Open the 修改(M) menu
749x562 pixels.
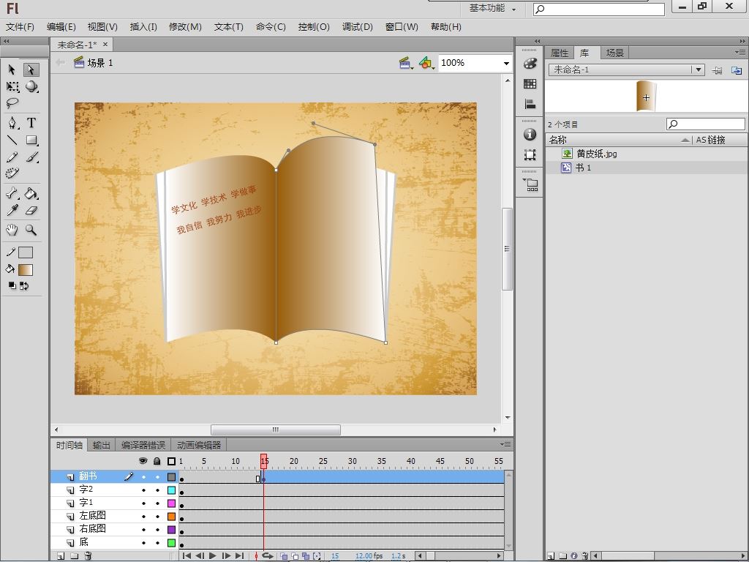click(185, 27)
